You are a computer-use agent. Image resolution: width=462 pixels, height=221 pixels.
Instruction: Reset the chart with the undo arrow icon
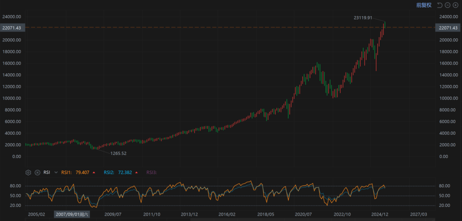coord(440,5)
